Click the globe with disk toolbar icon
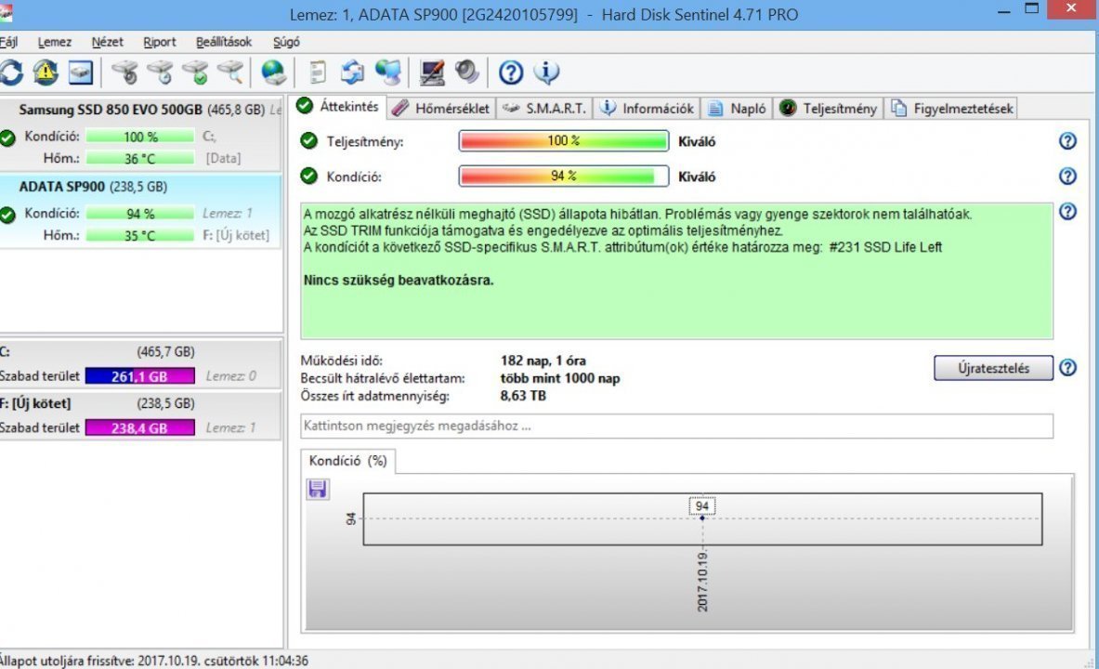1099x669 pixels. click(x=273, y=72)
